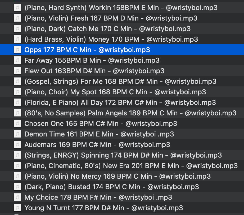Viewport: 244px width, 215px height.
Task: Click the file icon next to Young N Turnt
Action: pyautogui.click(x=17, y=208)
